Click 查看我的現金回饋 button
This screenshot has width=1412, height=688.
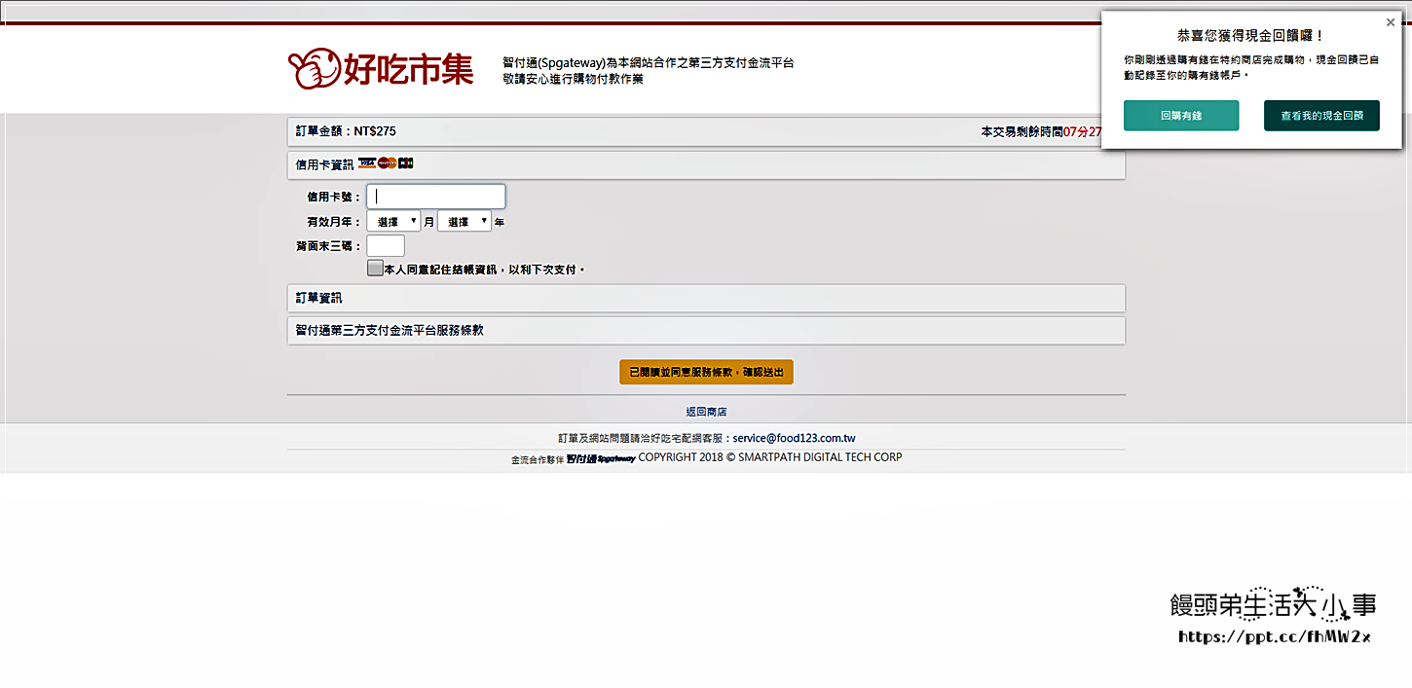(x=1321, y=116)
